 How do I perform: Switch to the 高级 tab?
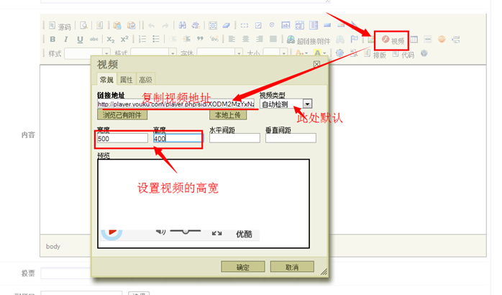click(x=145, y=80)
